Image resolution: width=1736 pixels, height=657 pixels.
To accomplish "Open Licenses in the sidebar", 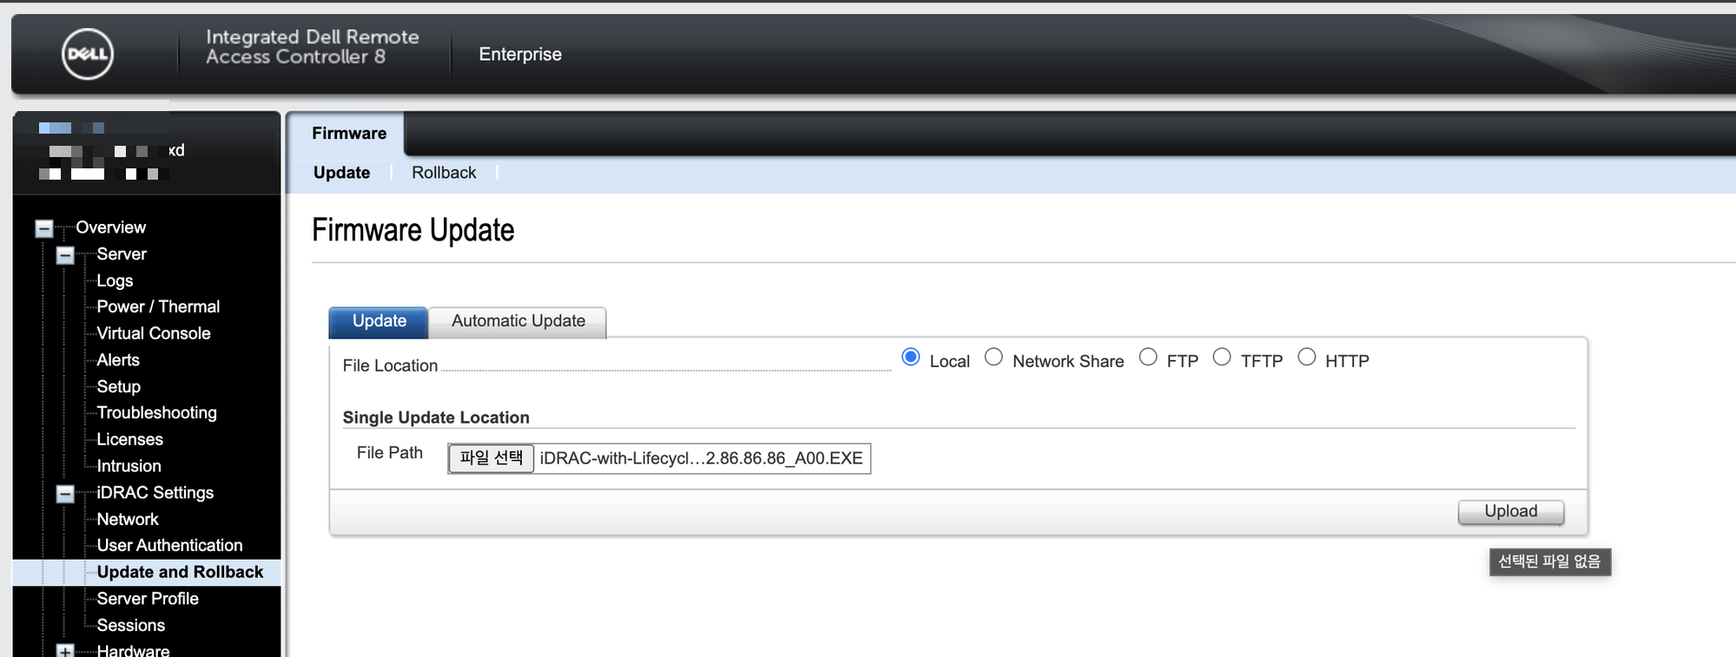I will (x=129, y=440).
